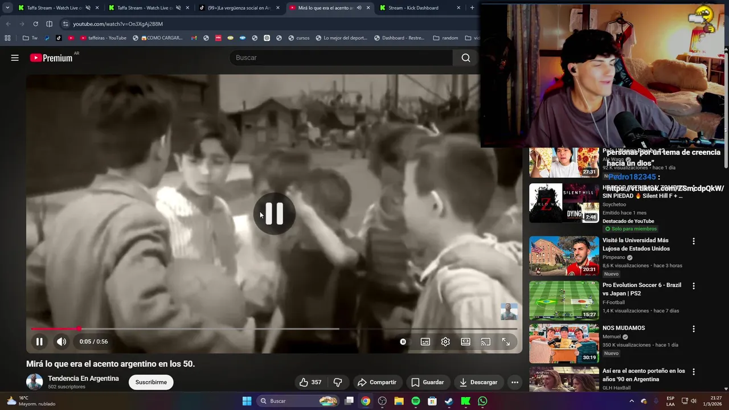Click the YouTube Premium logo

click(x=51, y=58)
